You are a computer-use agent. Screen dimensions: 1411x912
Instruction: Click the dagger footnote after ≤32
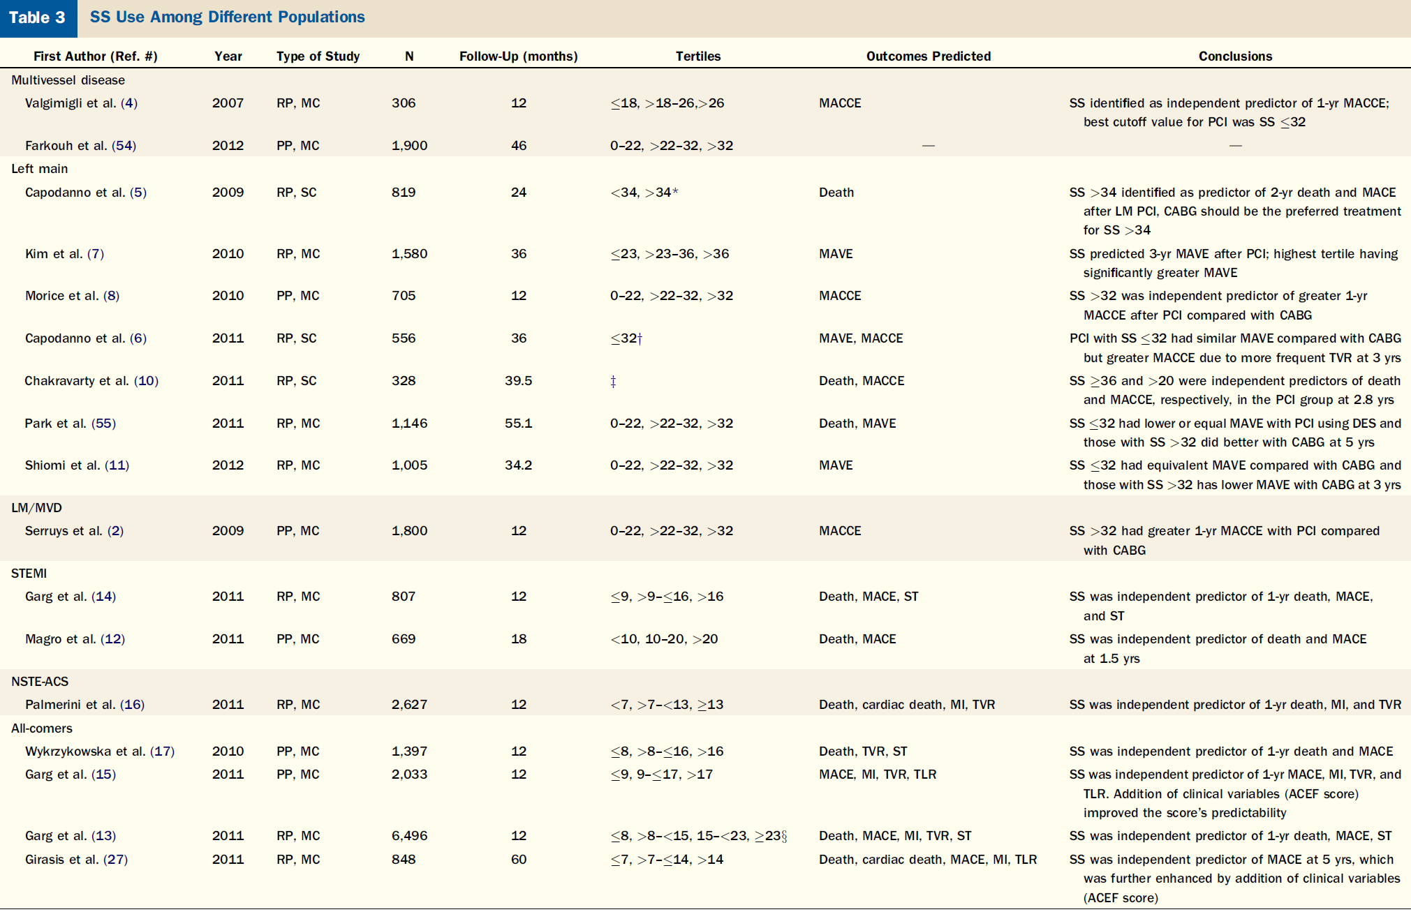640,338
